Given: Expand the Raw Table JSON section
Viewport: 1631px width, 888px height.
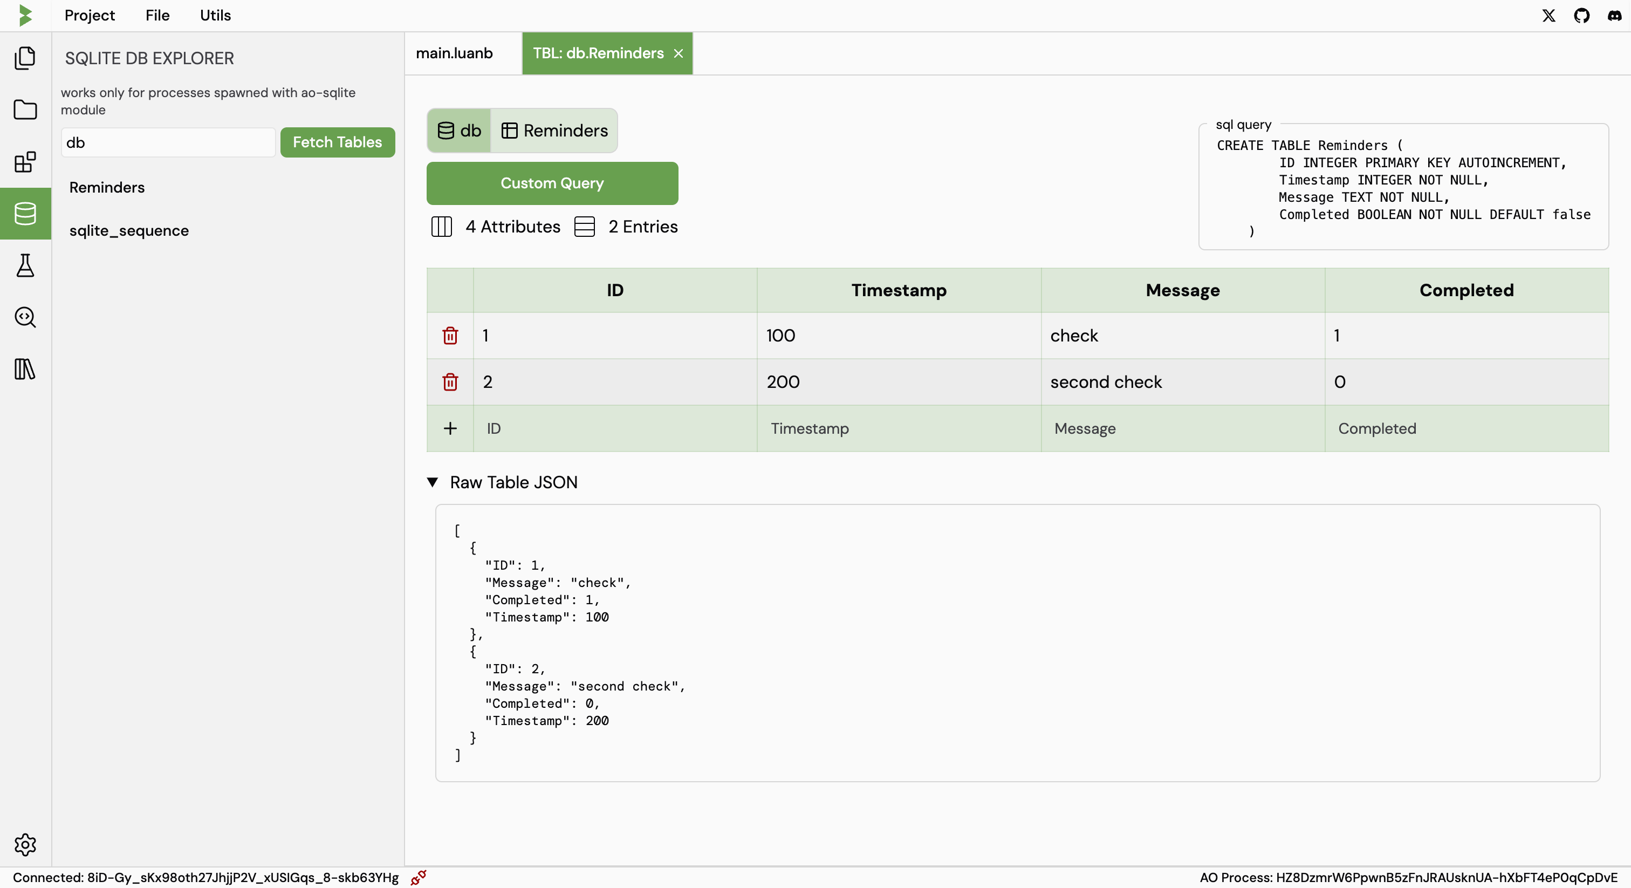Looking at the screenshot, I should [434, 481].
